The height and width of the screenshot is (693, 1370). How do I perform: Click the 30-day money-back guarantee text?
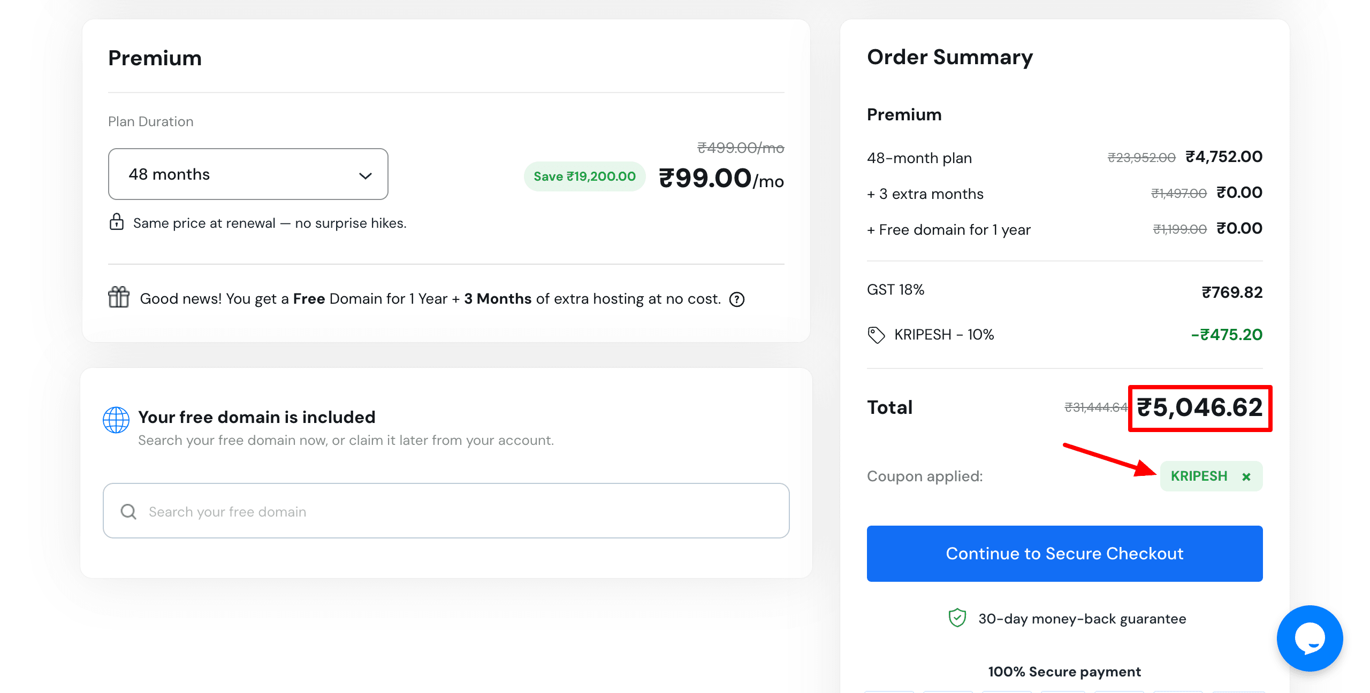(x=1082, y=619)
